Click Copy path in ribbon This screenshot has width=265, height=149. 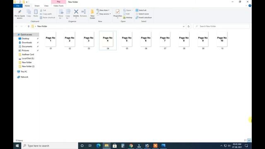click(x=46, y=14)
